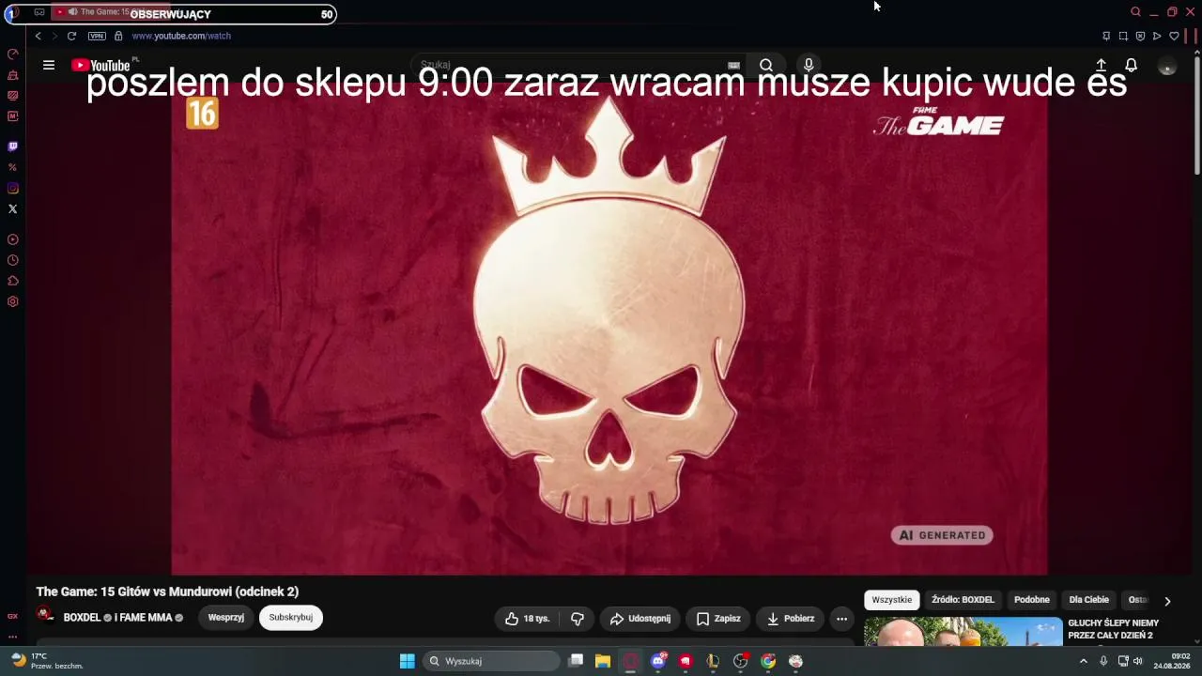Open the player icon in Opera sidebar
1202x676 pixels.
(13, 239)
